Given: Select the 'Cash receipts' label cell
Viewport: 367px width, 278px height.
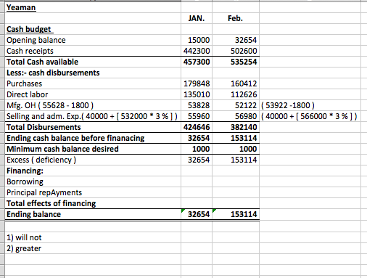Looking at the screenshot, I should tap(93, 51).
